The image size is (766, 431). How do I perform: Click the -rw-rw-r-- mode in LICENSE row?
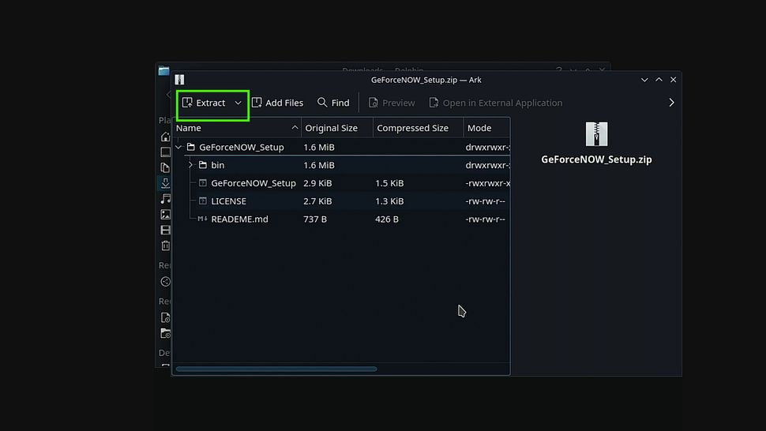[x=485, y=201]
